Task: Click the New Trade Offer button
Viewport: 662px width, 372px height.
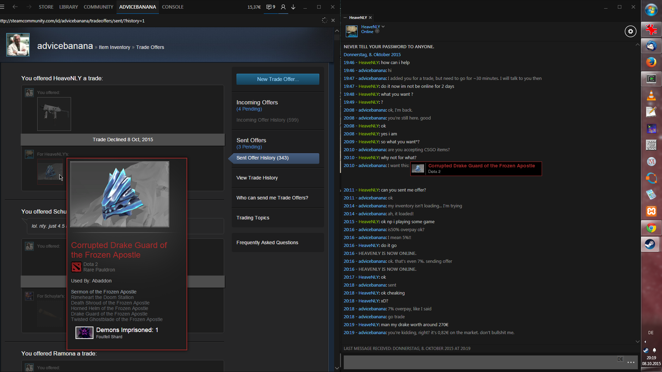Action: [x=278, y=79]
